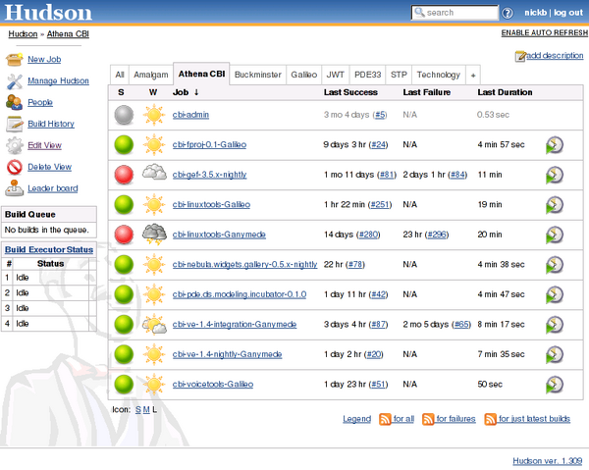Open the cbi-linuxtools-Galileo job link

[213, 205]
